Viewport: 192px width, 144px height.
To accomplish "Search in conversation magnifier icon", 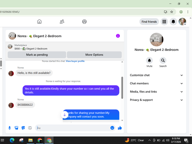I will (163, 60).
